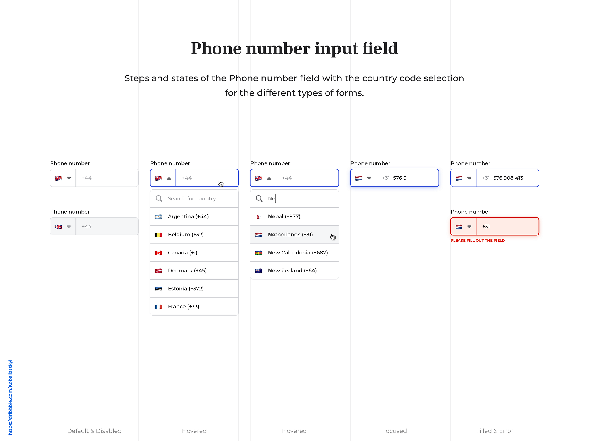The width and height of the screenshot is (589, 441).
Task: Open the country dropdown arrow in the default field
Action: [x=69, y=178]
